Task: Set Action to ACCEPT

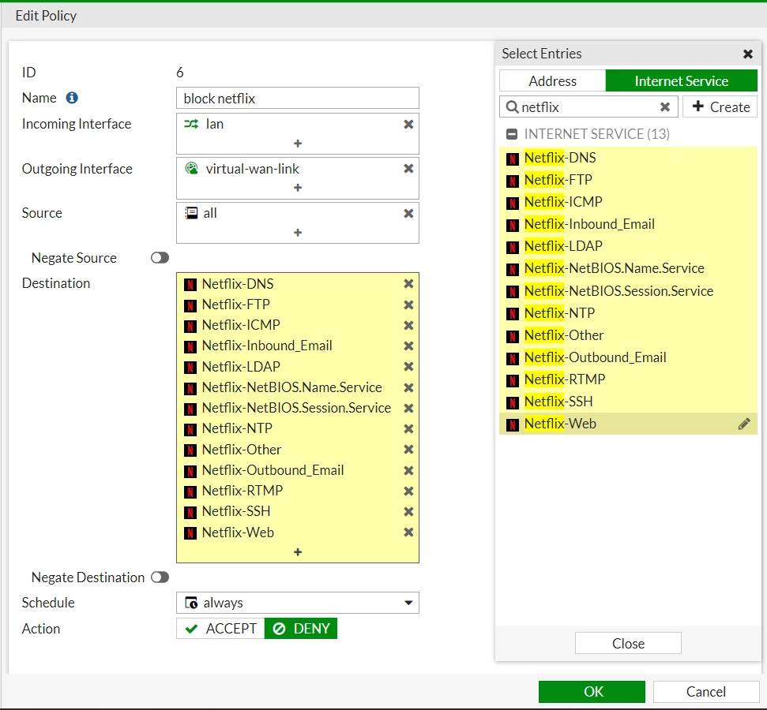Action: tap(220, 629)
